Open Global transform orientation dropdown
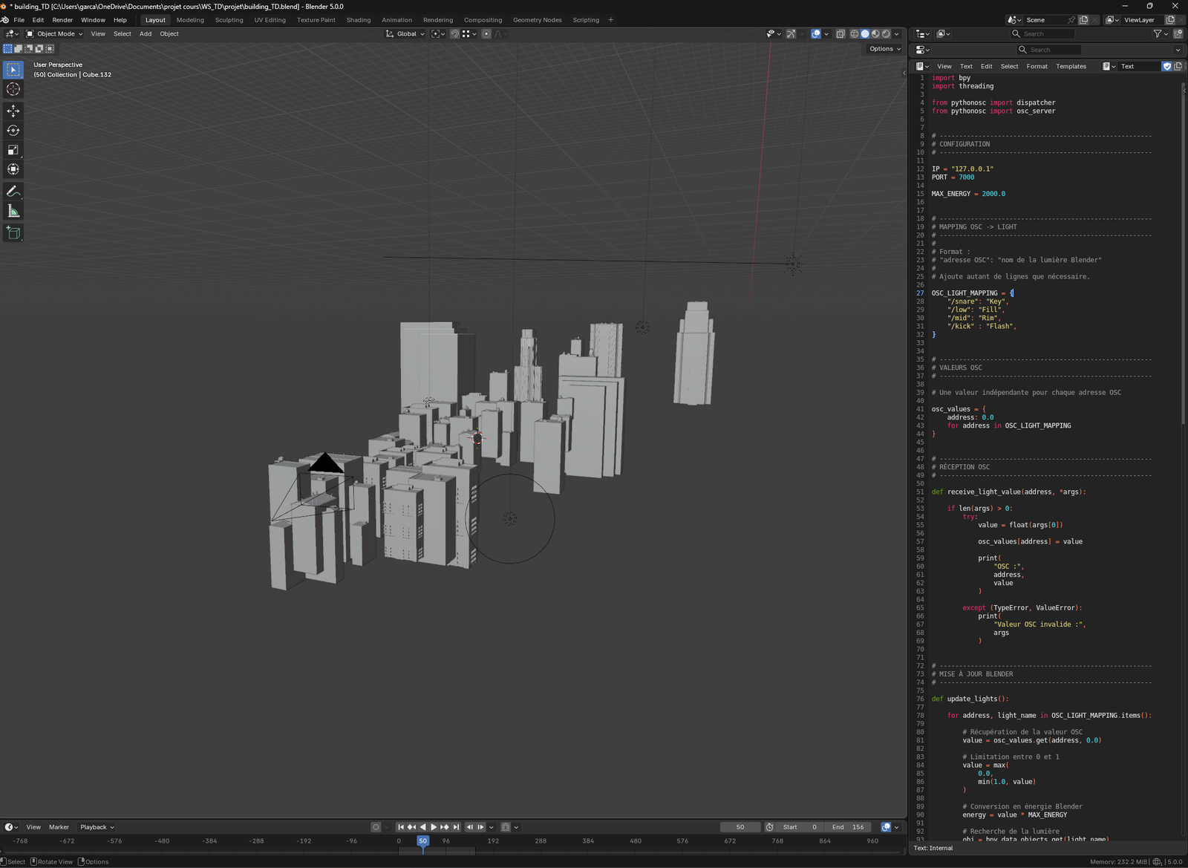The width and height of the screenshot is (1188, 868). coord(405,33)
